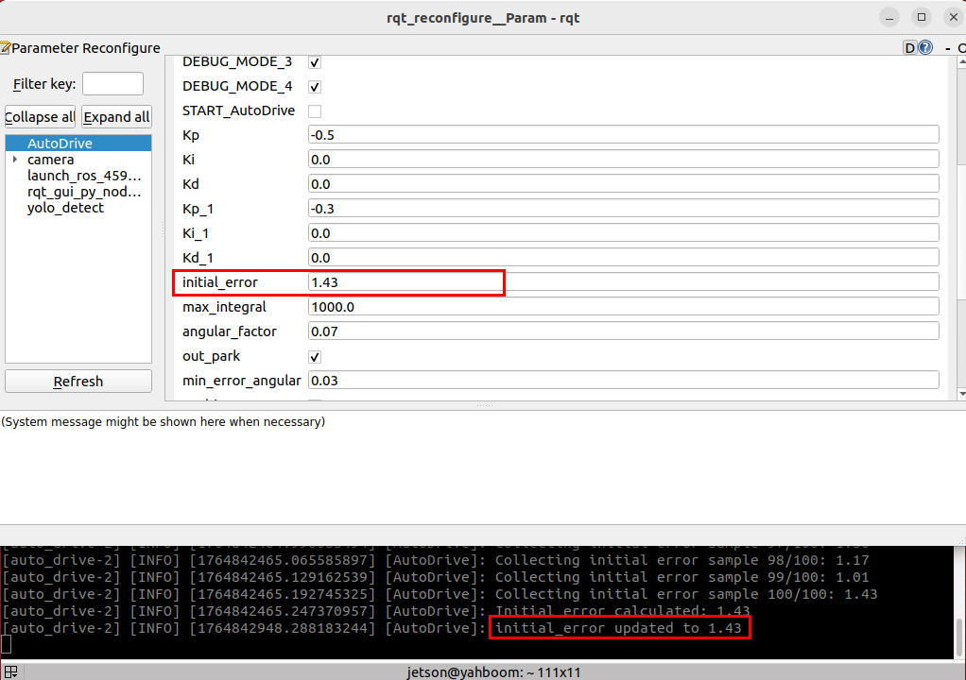This screenshot has width=966, height=680.
Task: Click the Kd_1 value field
Action: [x=624, y=258]
